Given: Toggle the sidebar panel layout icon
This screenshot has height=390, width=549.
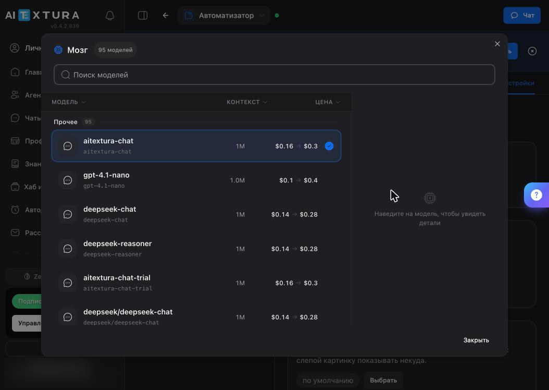Looking at the screenshot, I should (x=143, y=16).
